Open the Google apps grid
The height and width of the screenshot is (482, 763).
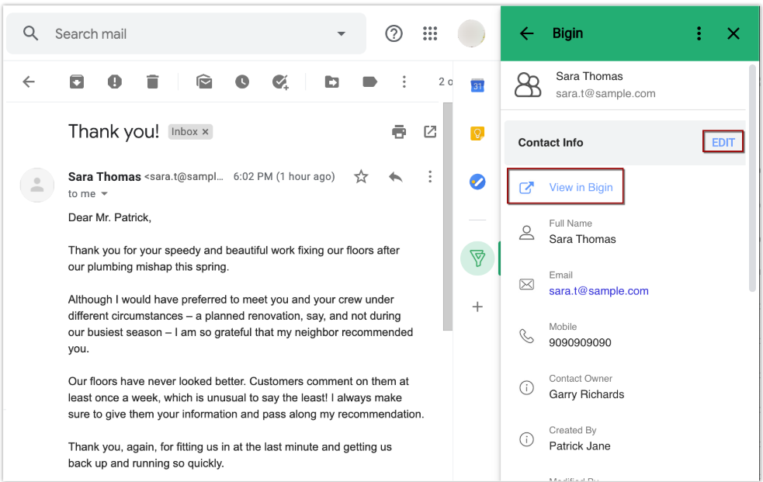pos(430,33)
